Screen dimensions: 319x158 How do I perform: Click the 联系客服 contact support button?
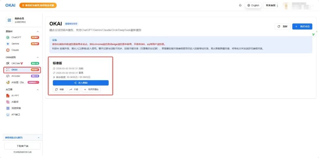271,5
